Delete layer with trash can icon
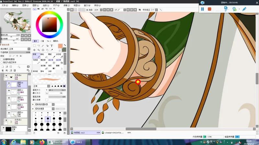This screenshot has width=259, height=145. point(15,70)
